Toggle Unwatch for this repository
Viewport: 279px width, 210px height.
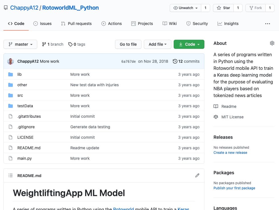[185, 8]
